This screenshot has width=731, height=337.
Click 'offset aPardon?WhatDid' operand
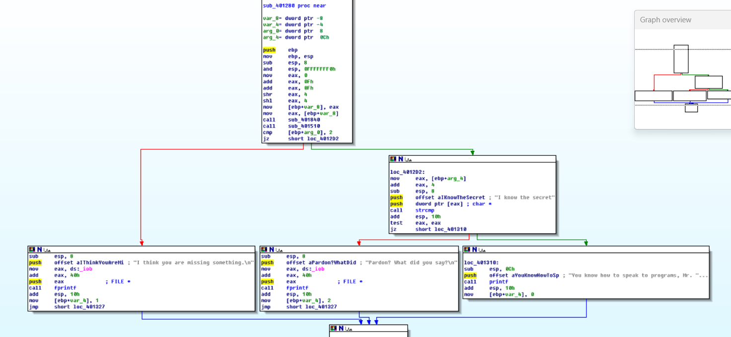coord(321,263)
